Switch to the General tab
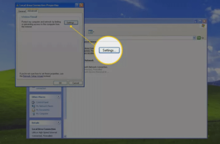Viewport: 220px width, 144px height. pos(22,11)
